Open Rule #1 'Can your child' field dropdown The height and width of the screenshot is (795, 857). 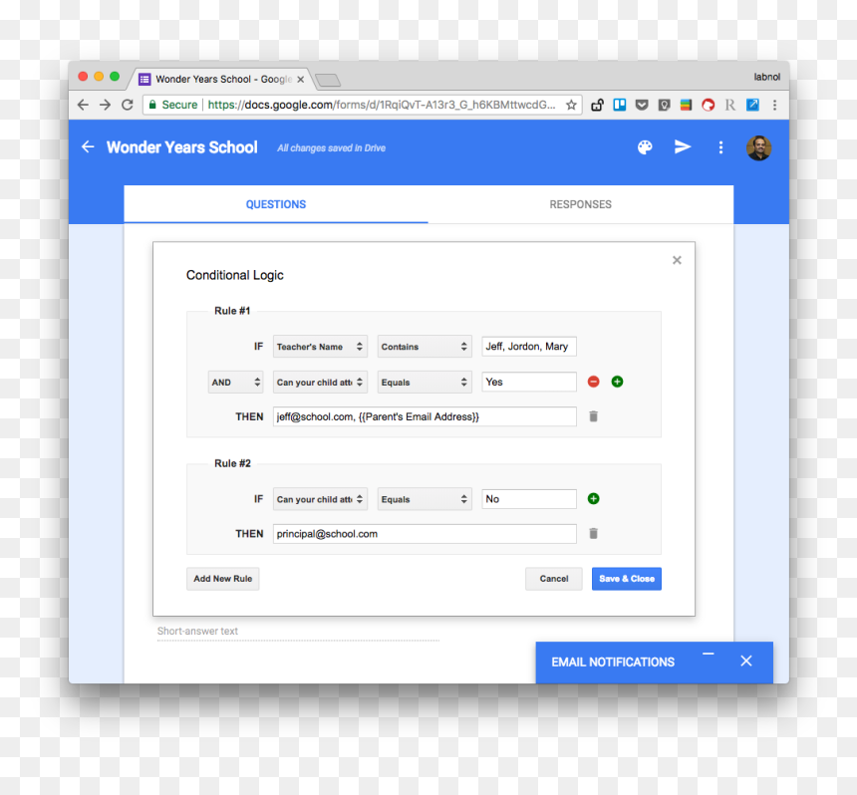click(320, 383)
